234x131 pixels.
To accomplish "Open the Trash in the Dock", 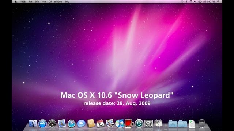I will point(202,124).
